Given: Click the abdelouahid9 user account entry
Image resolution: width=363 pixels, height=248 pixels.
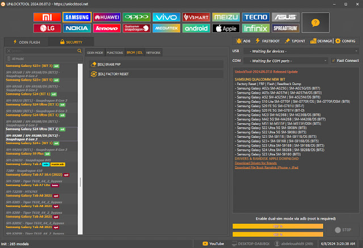Looking at the screenshot, I should pos(294,243).
